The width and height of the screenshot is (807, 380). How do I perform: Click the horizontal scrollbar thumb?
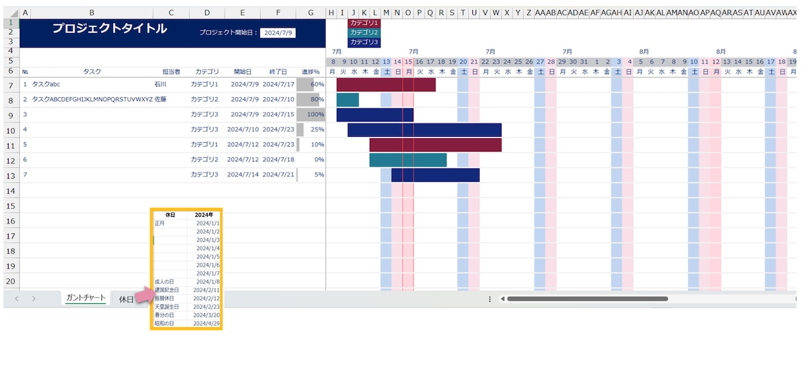(587, 299)
